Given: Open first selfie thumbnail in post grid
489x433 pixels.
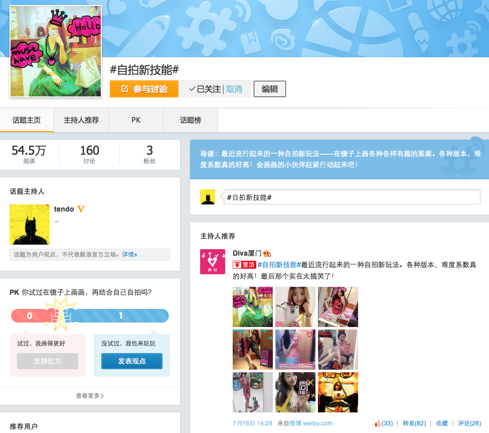Looking at the screenshot, I should coord(253,307).
